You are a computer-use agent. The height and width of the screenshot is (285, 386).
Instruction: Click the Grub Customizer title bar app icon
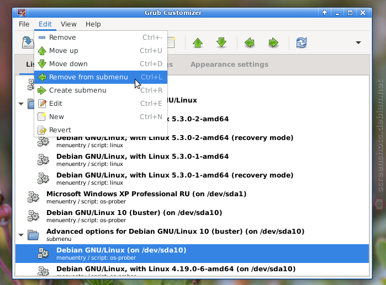(22, 13)
